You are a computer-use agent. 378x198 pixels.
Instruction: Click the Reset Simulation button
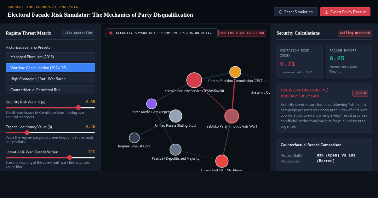(x=296, y=12)
